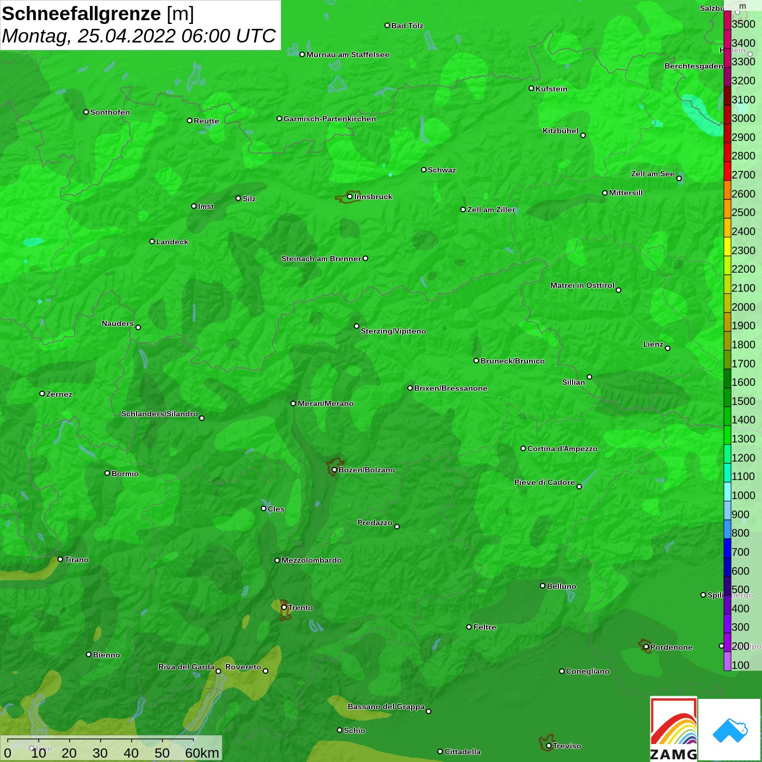Click the Schneefallgrenze [m] title

[x=98, y=14]
